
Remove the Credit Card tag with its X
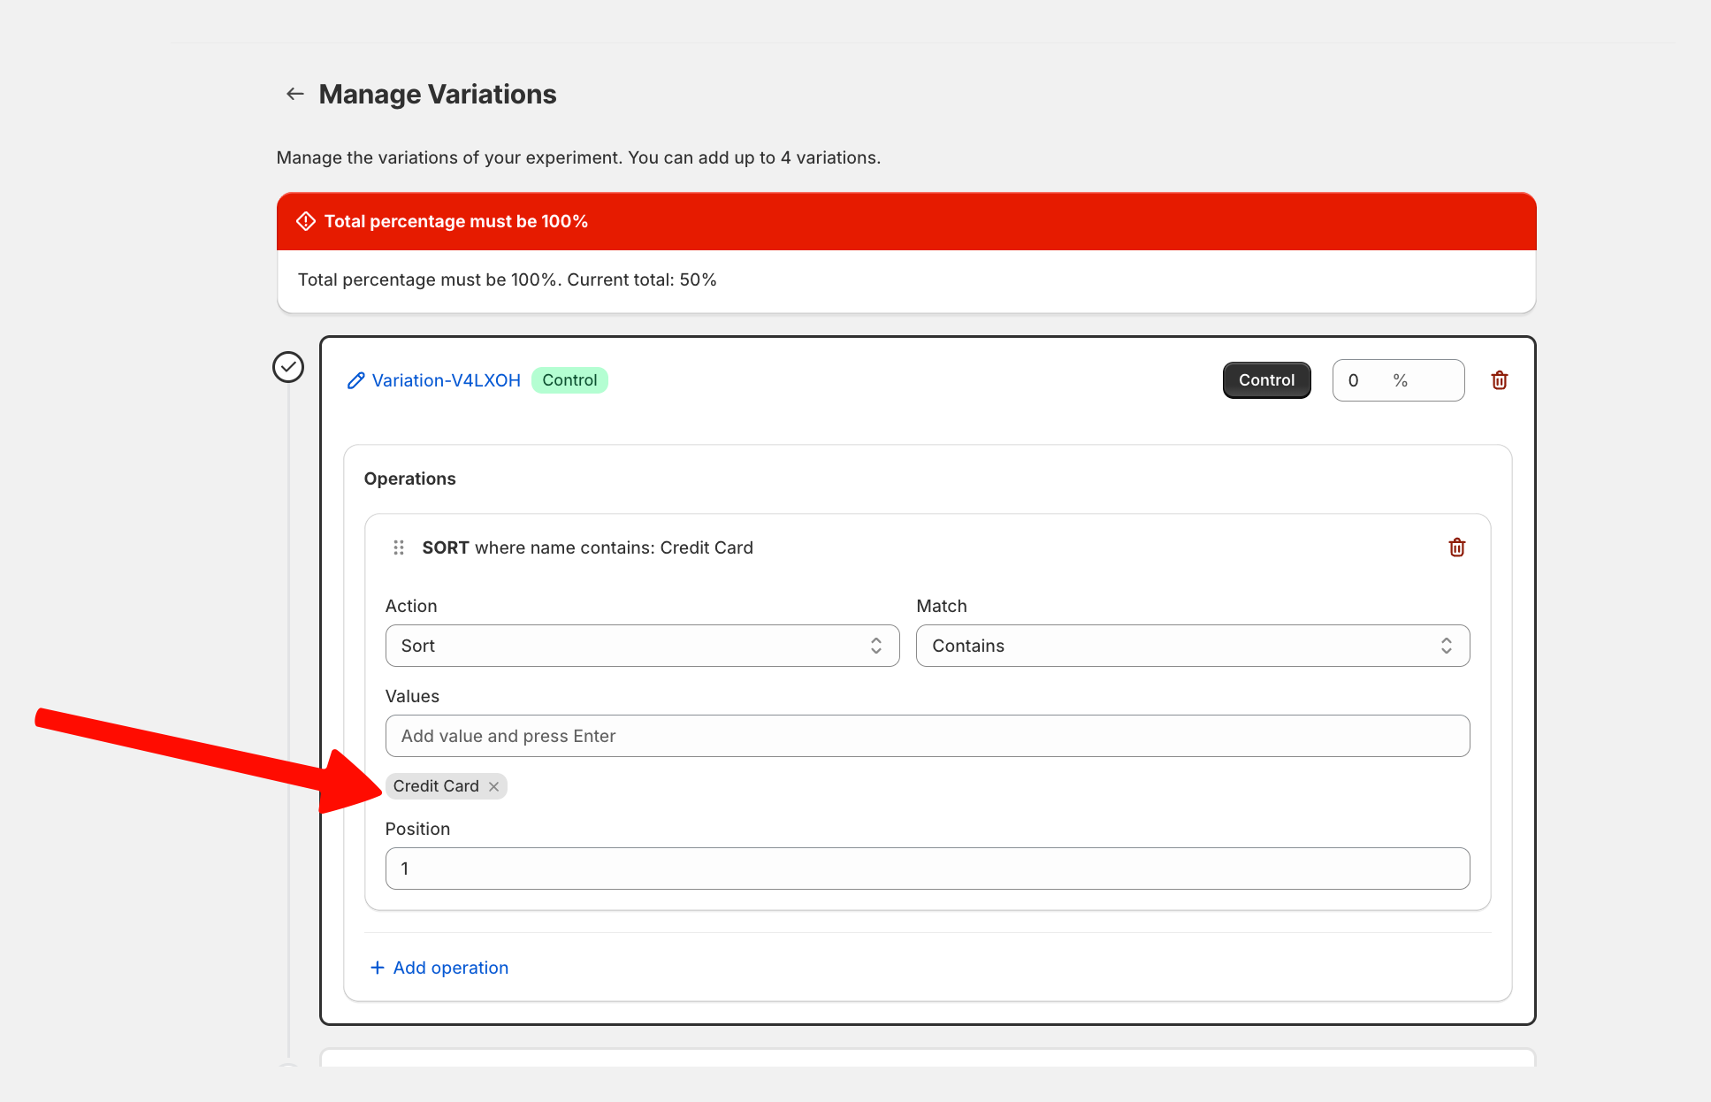click(x=493, y=786)
